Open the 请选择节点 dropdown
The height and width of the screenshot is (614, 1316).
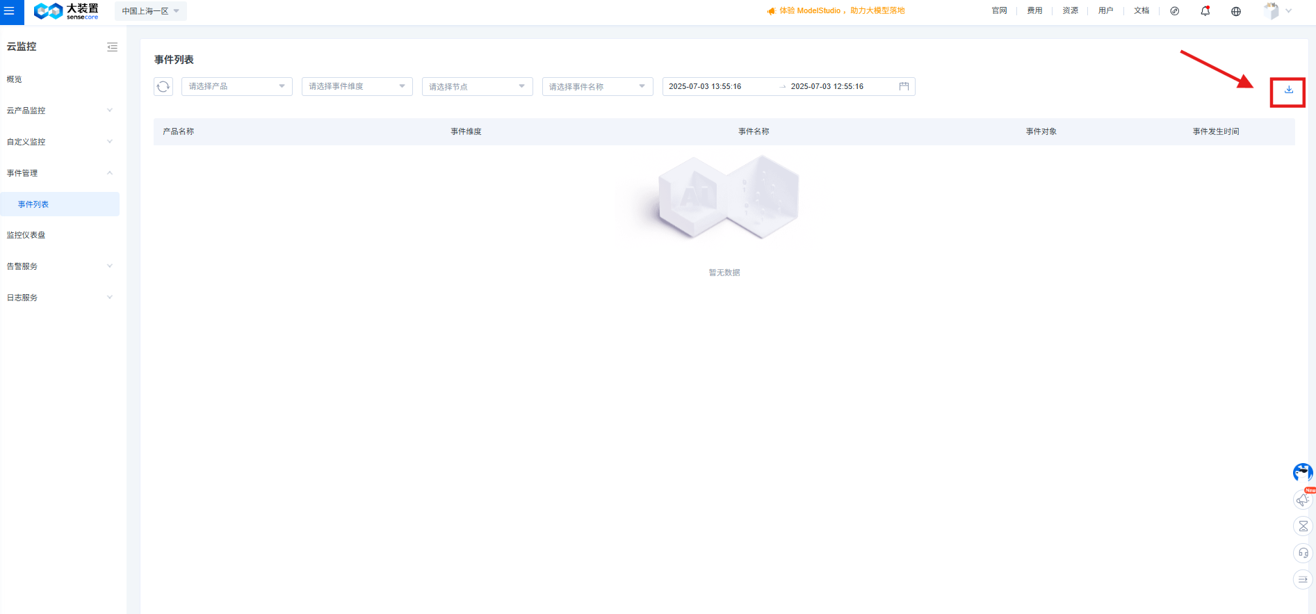(x=477, y=86)
